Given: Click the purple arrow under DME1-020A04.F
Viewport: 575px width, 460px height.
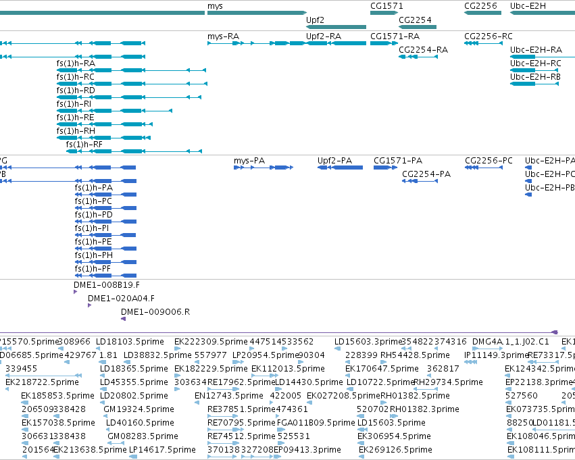Looking at the screenshot, I should [x=89, y=305].
